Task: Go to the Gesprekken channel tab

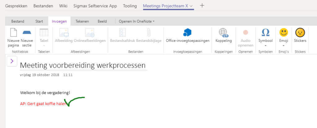Action: pos(16,6)
